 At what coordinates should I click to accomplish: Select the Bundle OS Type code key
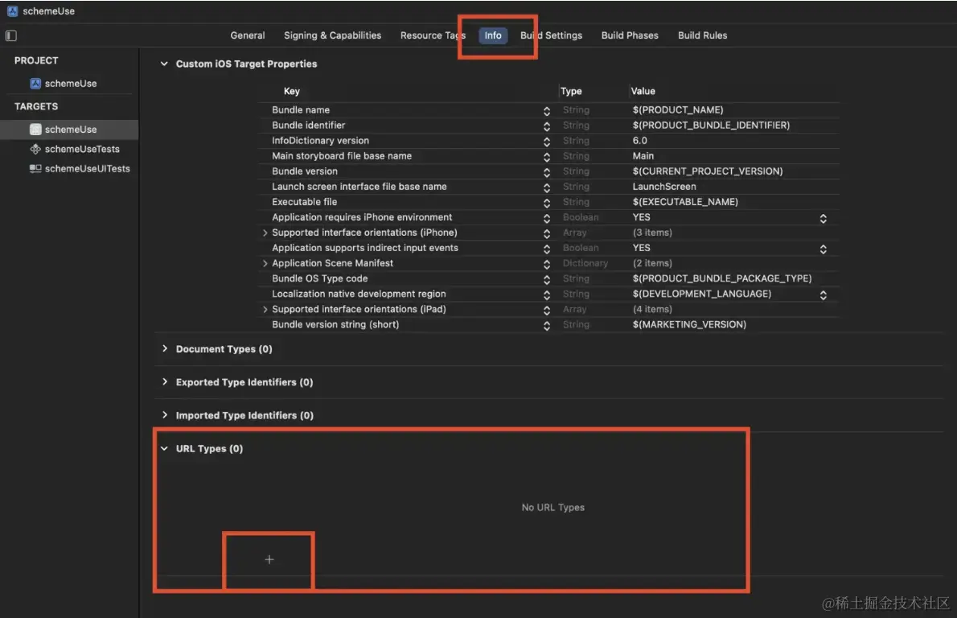click(320, 278)
